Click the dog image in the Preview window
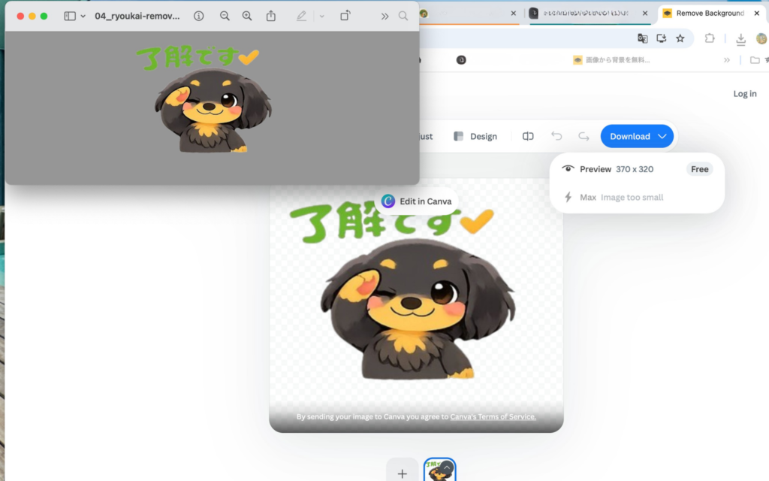 (x=213, y=110)
